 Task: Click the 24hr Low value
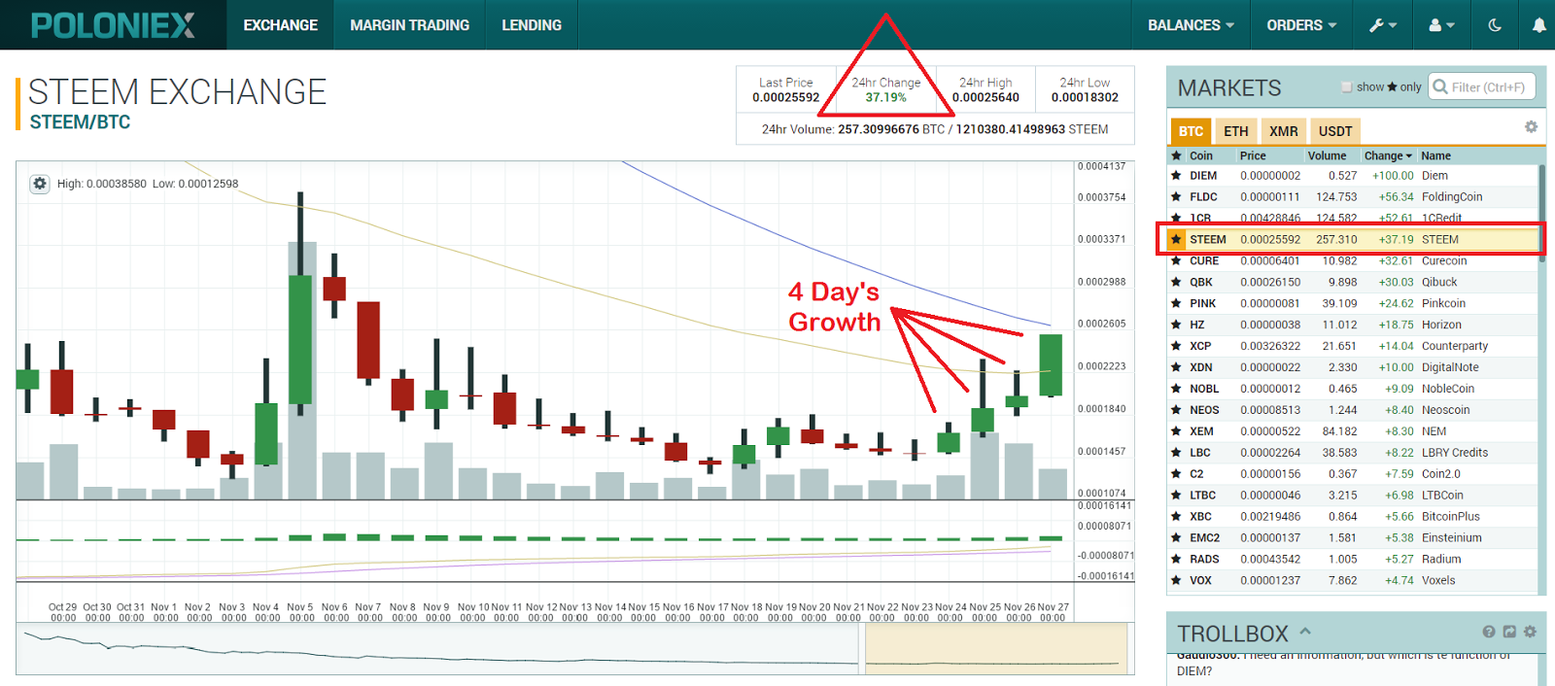1085,97
